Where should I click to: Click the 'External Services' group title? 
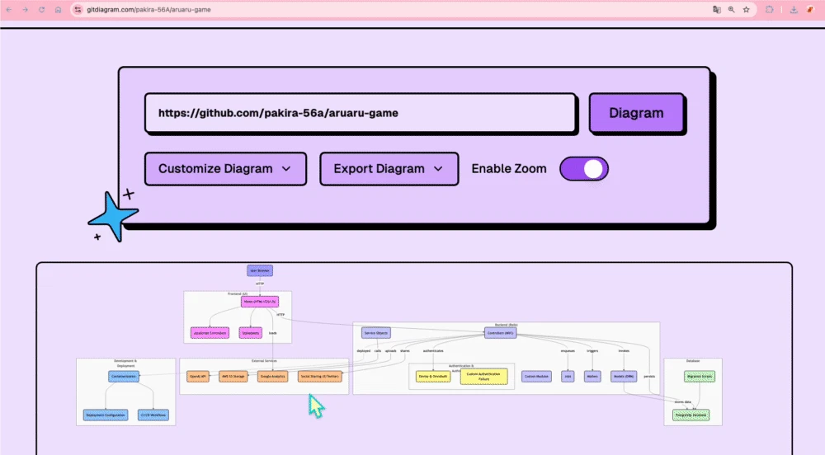pos(264,361)
